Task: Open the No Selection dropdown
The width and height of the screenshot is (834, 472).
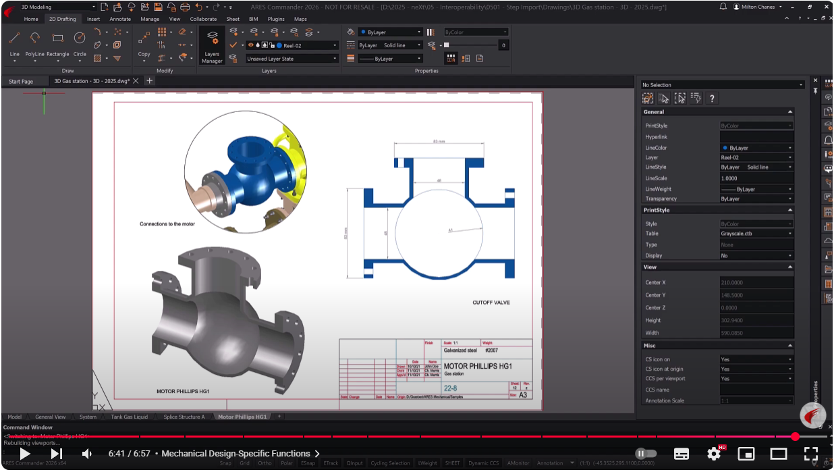Action: (723, 85)
